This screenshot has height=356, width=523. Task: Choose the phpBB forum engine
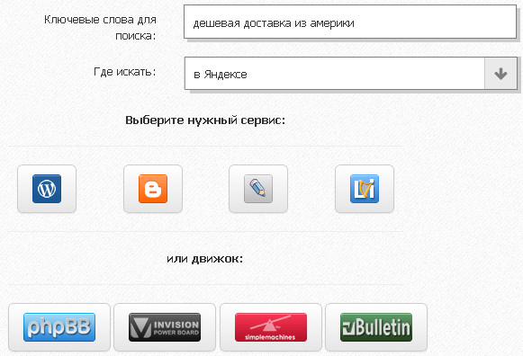(x=59, y=327)
